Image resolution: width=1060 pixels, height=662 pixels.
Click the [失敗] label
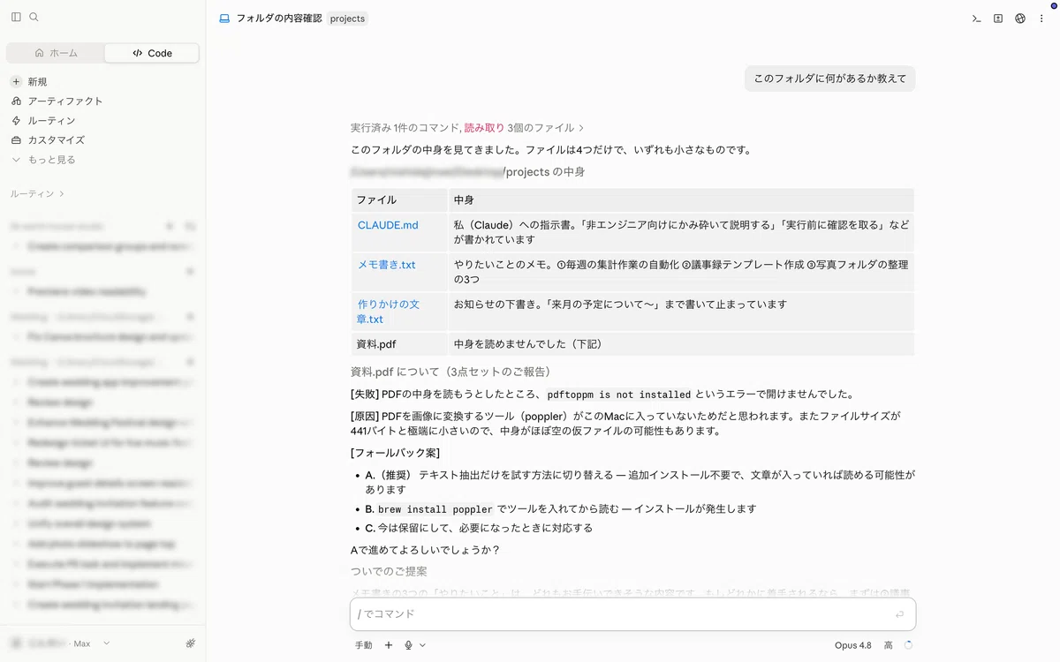point(365,395)
